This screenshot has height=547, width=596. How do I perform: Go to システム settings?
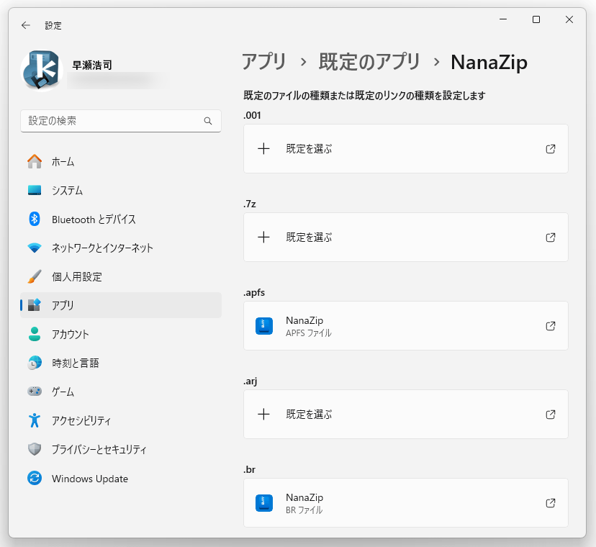(121, 190)
